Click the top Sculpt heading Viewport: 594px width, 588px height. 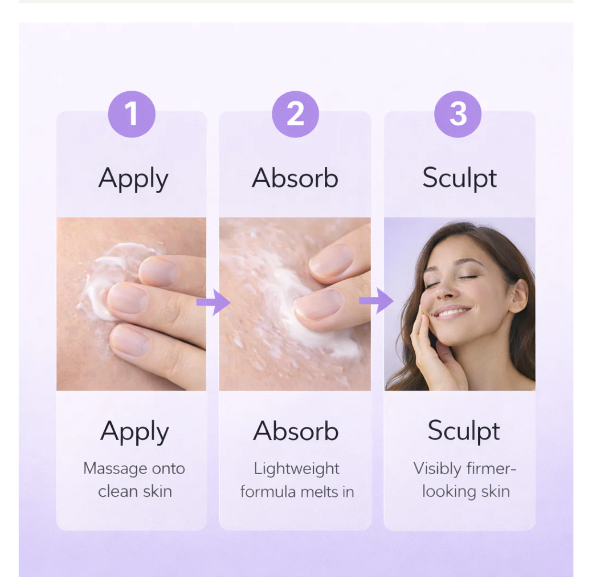pos(460,179)
